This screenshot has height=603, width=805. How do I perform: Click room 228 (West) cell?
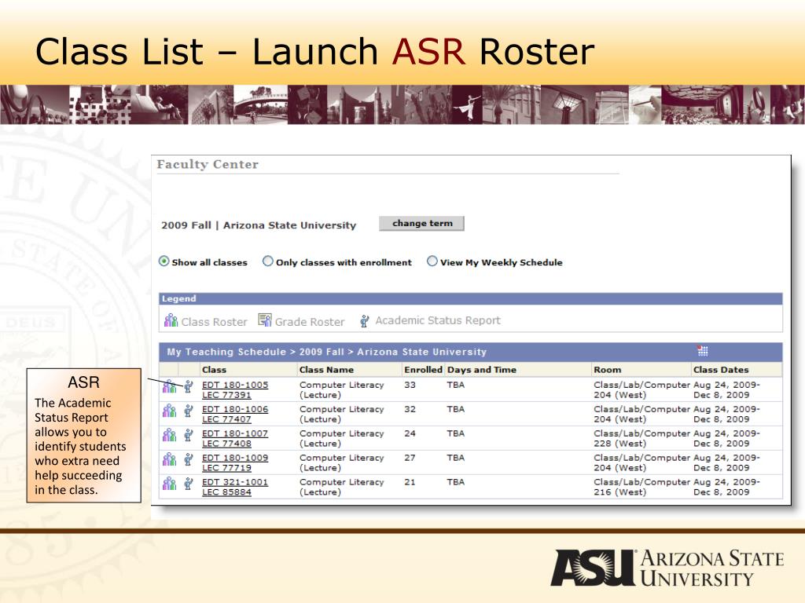point(641,438)
